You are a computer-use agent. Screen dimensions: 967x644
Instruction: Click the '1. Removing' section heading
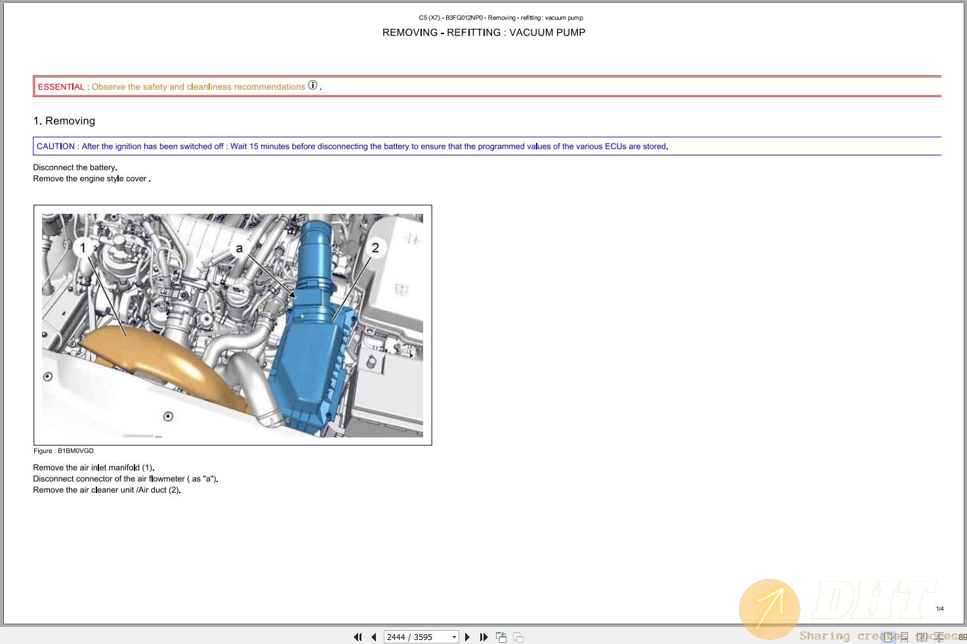(x=64, y=121)
